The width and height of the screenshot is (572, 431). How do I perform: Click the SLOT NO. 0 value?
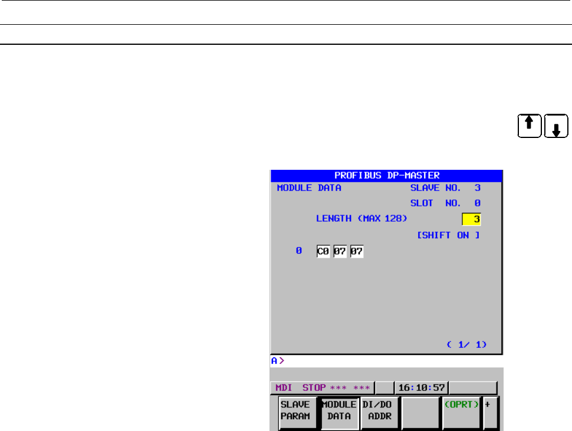coord(477,203)
